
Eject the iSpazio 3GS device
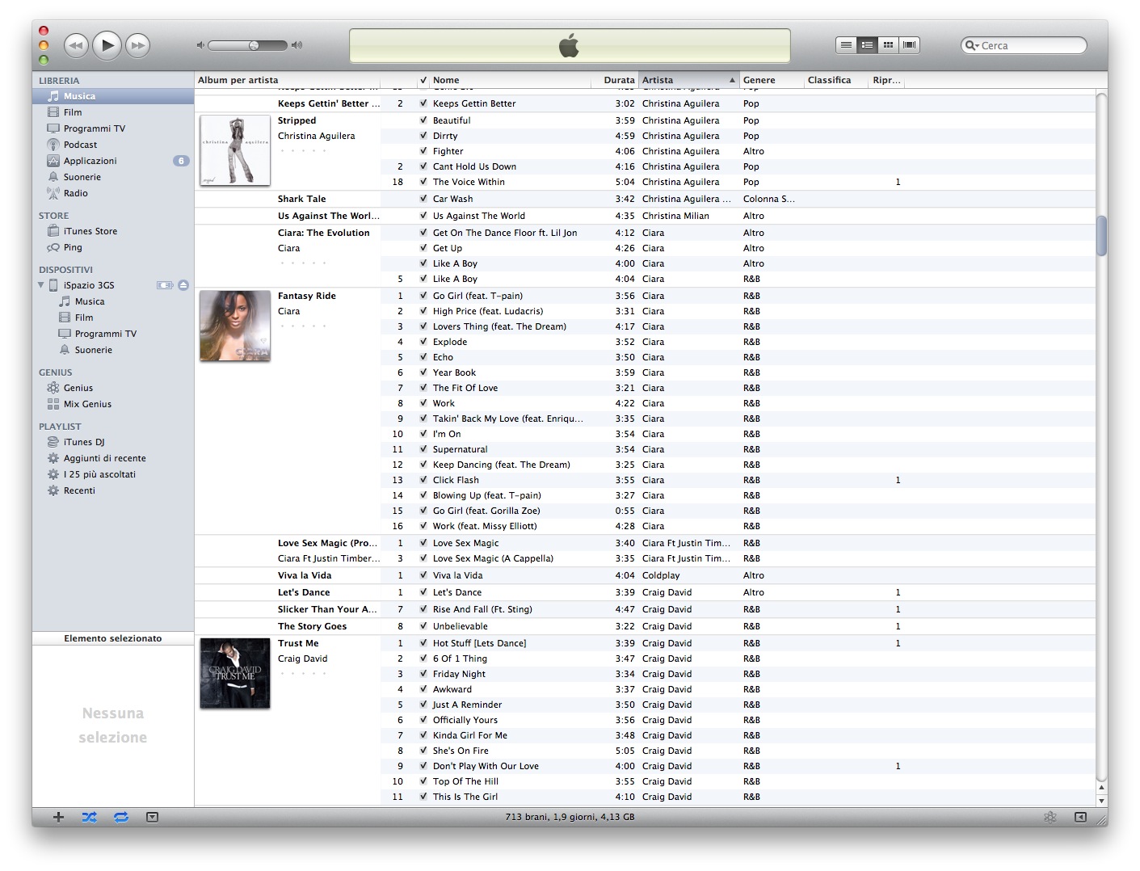[x=183, y=285]
